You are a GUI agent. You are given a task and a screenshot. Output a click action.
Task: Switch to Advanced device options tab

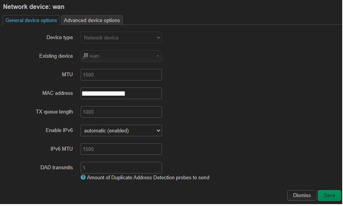point(92,20)
